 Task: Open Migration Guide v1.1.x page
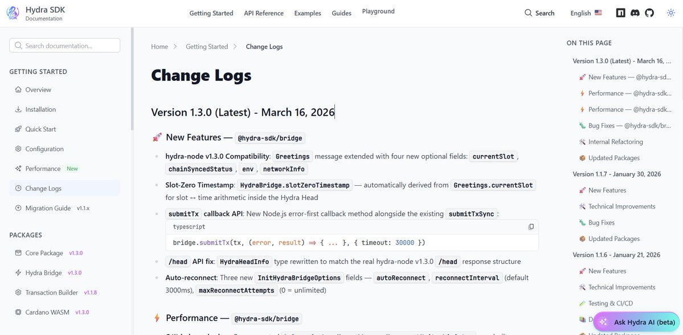(x=64, y=208)
